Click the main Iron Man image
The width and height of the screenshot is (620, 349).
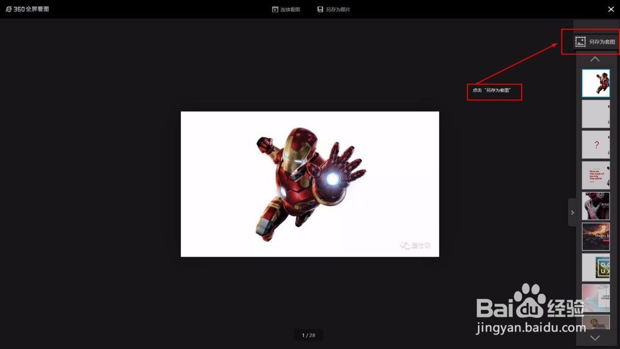pos(309,183)
